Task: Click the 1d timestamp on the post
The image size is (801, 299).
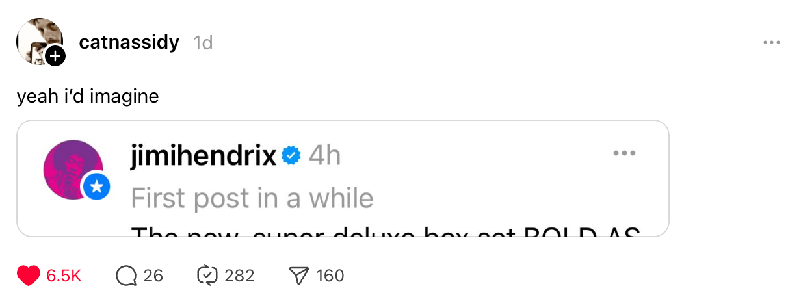Action: pos(203,44)
